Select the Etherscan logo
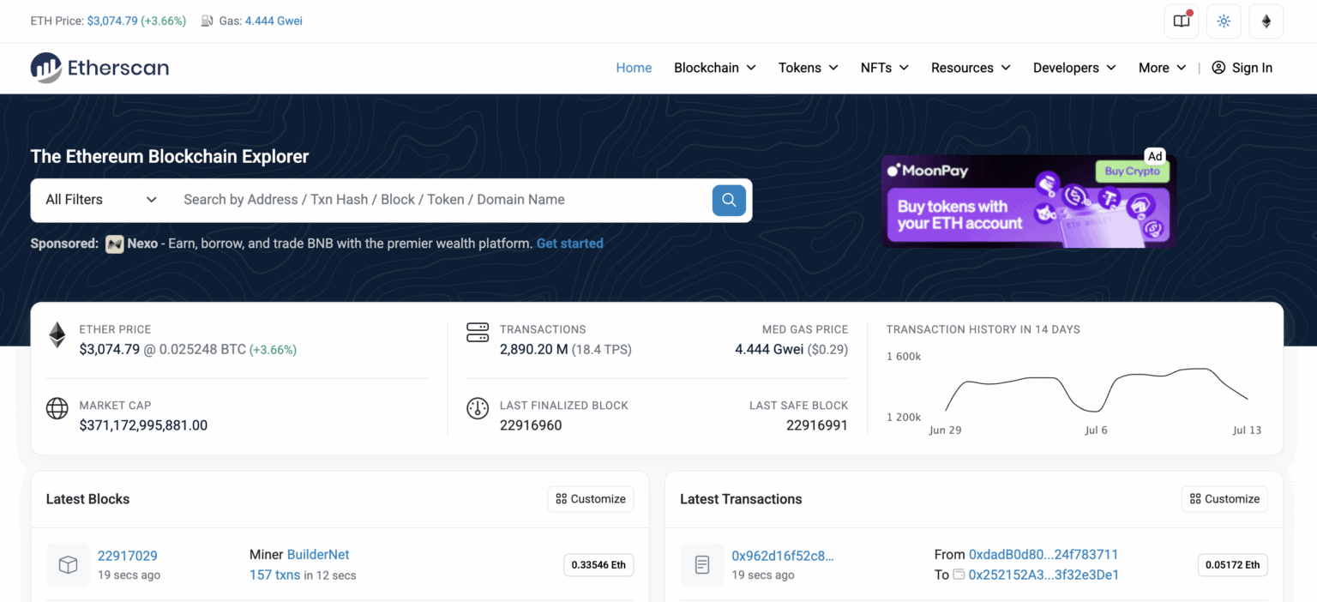The image size is (1317, 602). pos(99,68)
